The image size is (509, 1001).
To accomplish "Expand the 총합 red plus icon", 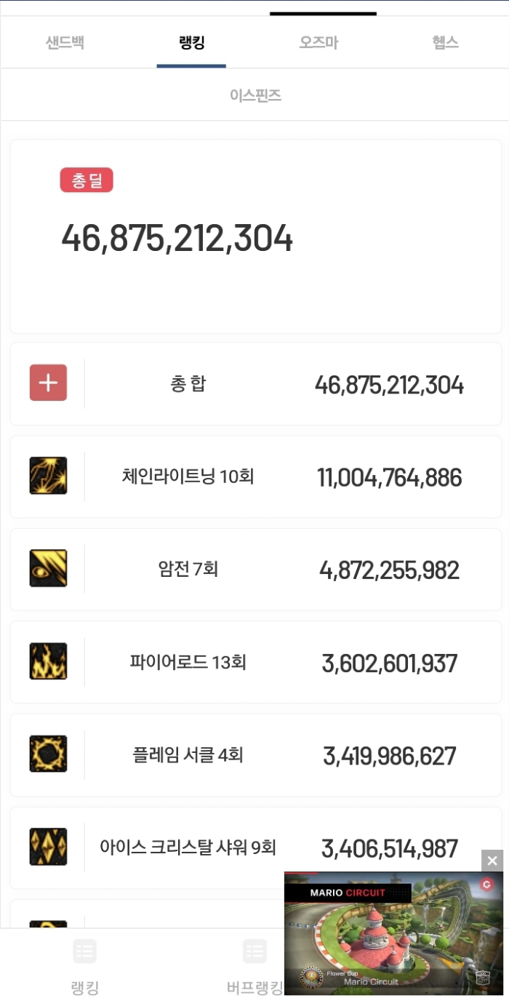I will pos(48,383).
